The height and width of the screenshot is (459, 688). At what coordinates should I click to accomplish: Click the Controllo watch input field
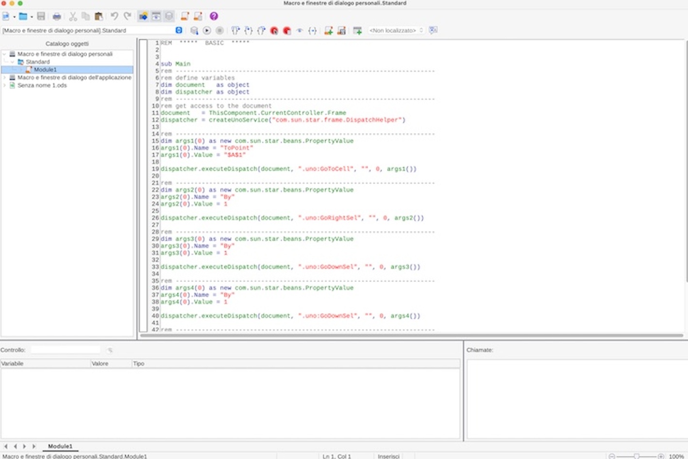[x=66, y=350]
